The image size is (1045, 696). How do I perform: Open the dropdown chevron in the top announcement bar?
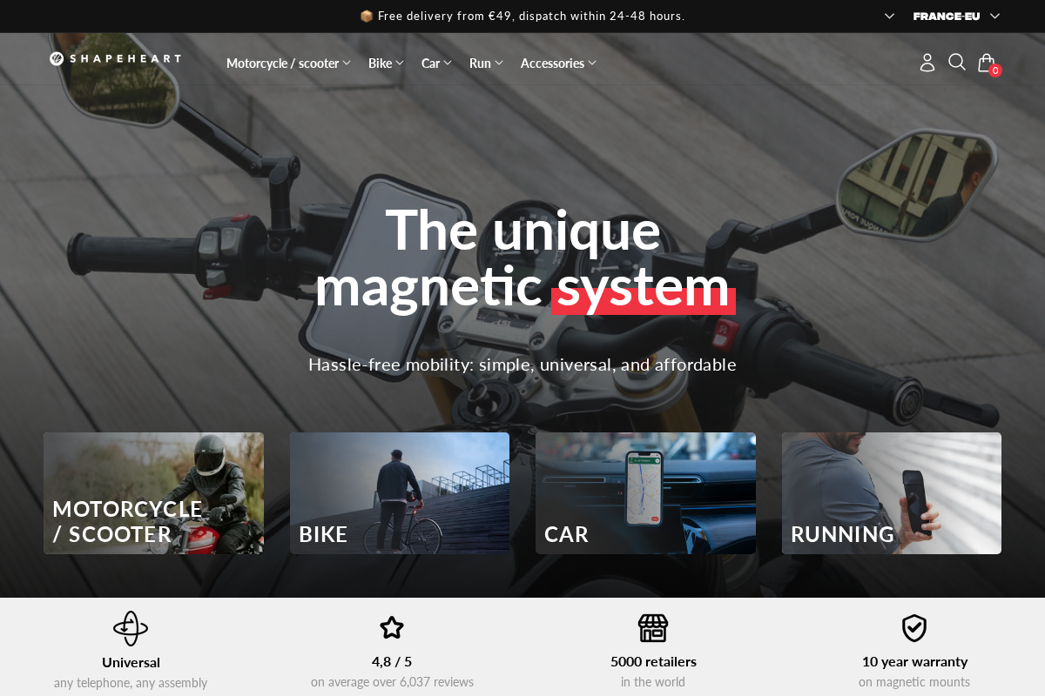point(889,16)
